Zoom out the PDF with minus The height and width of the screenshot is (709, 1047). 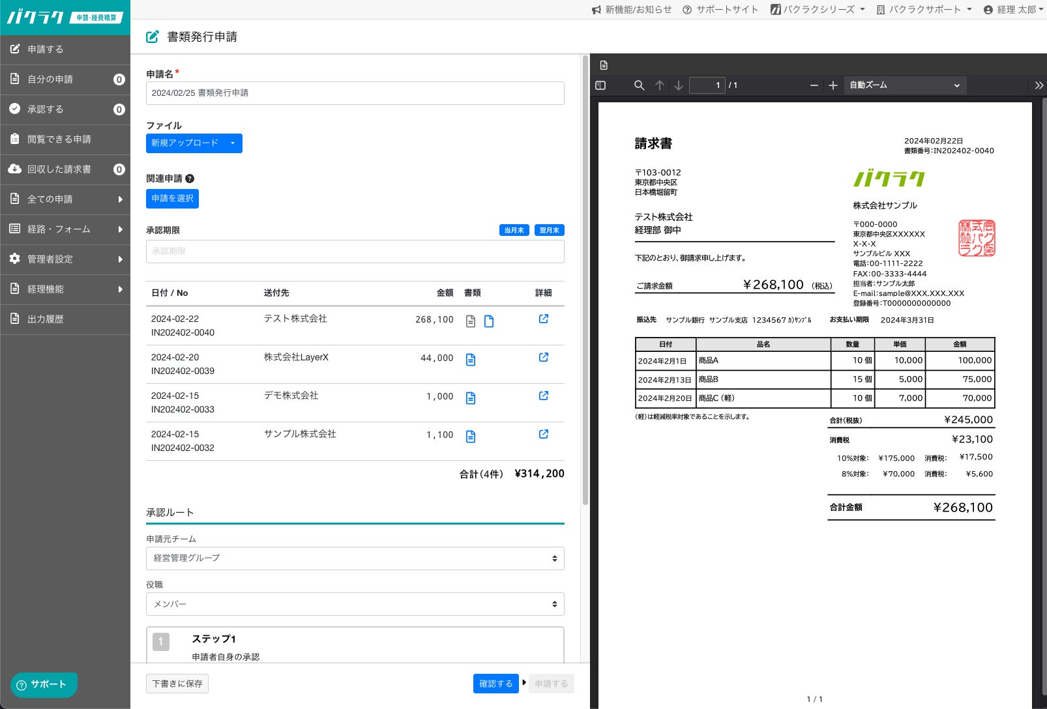[814, 85]
